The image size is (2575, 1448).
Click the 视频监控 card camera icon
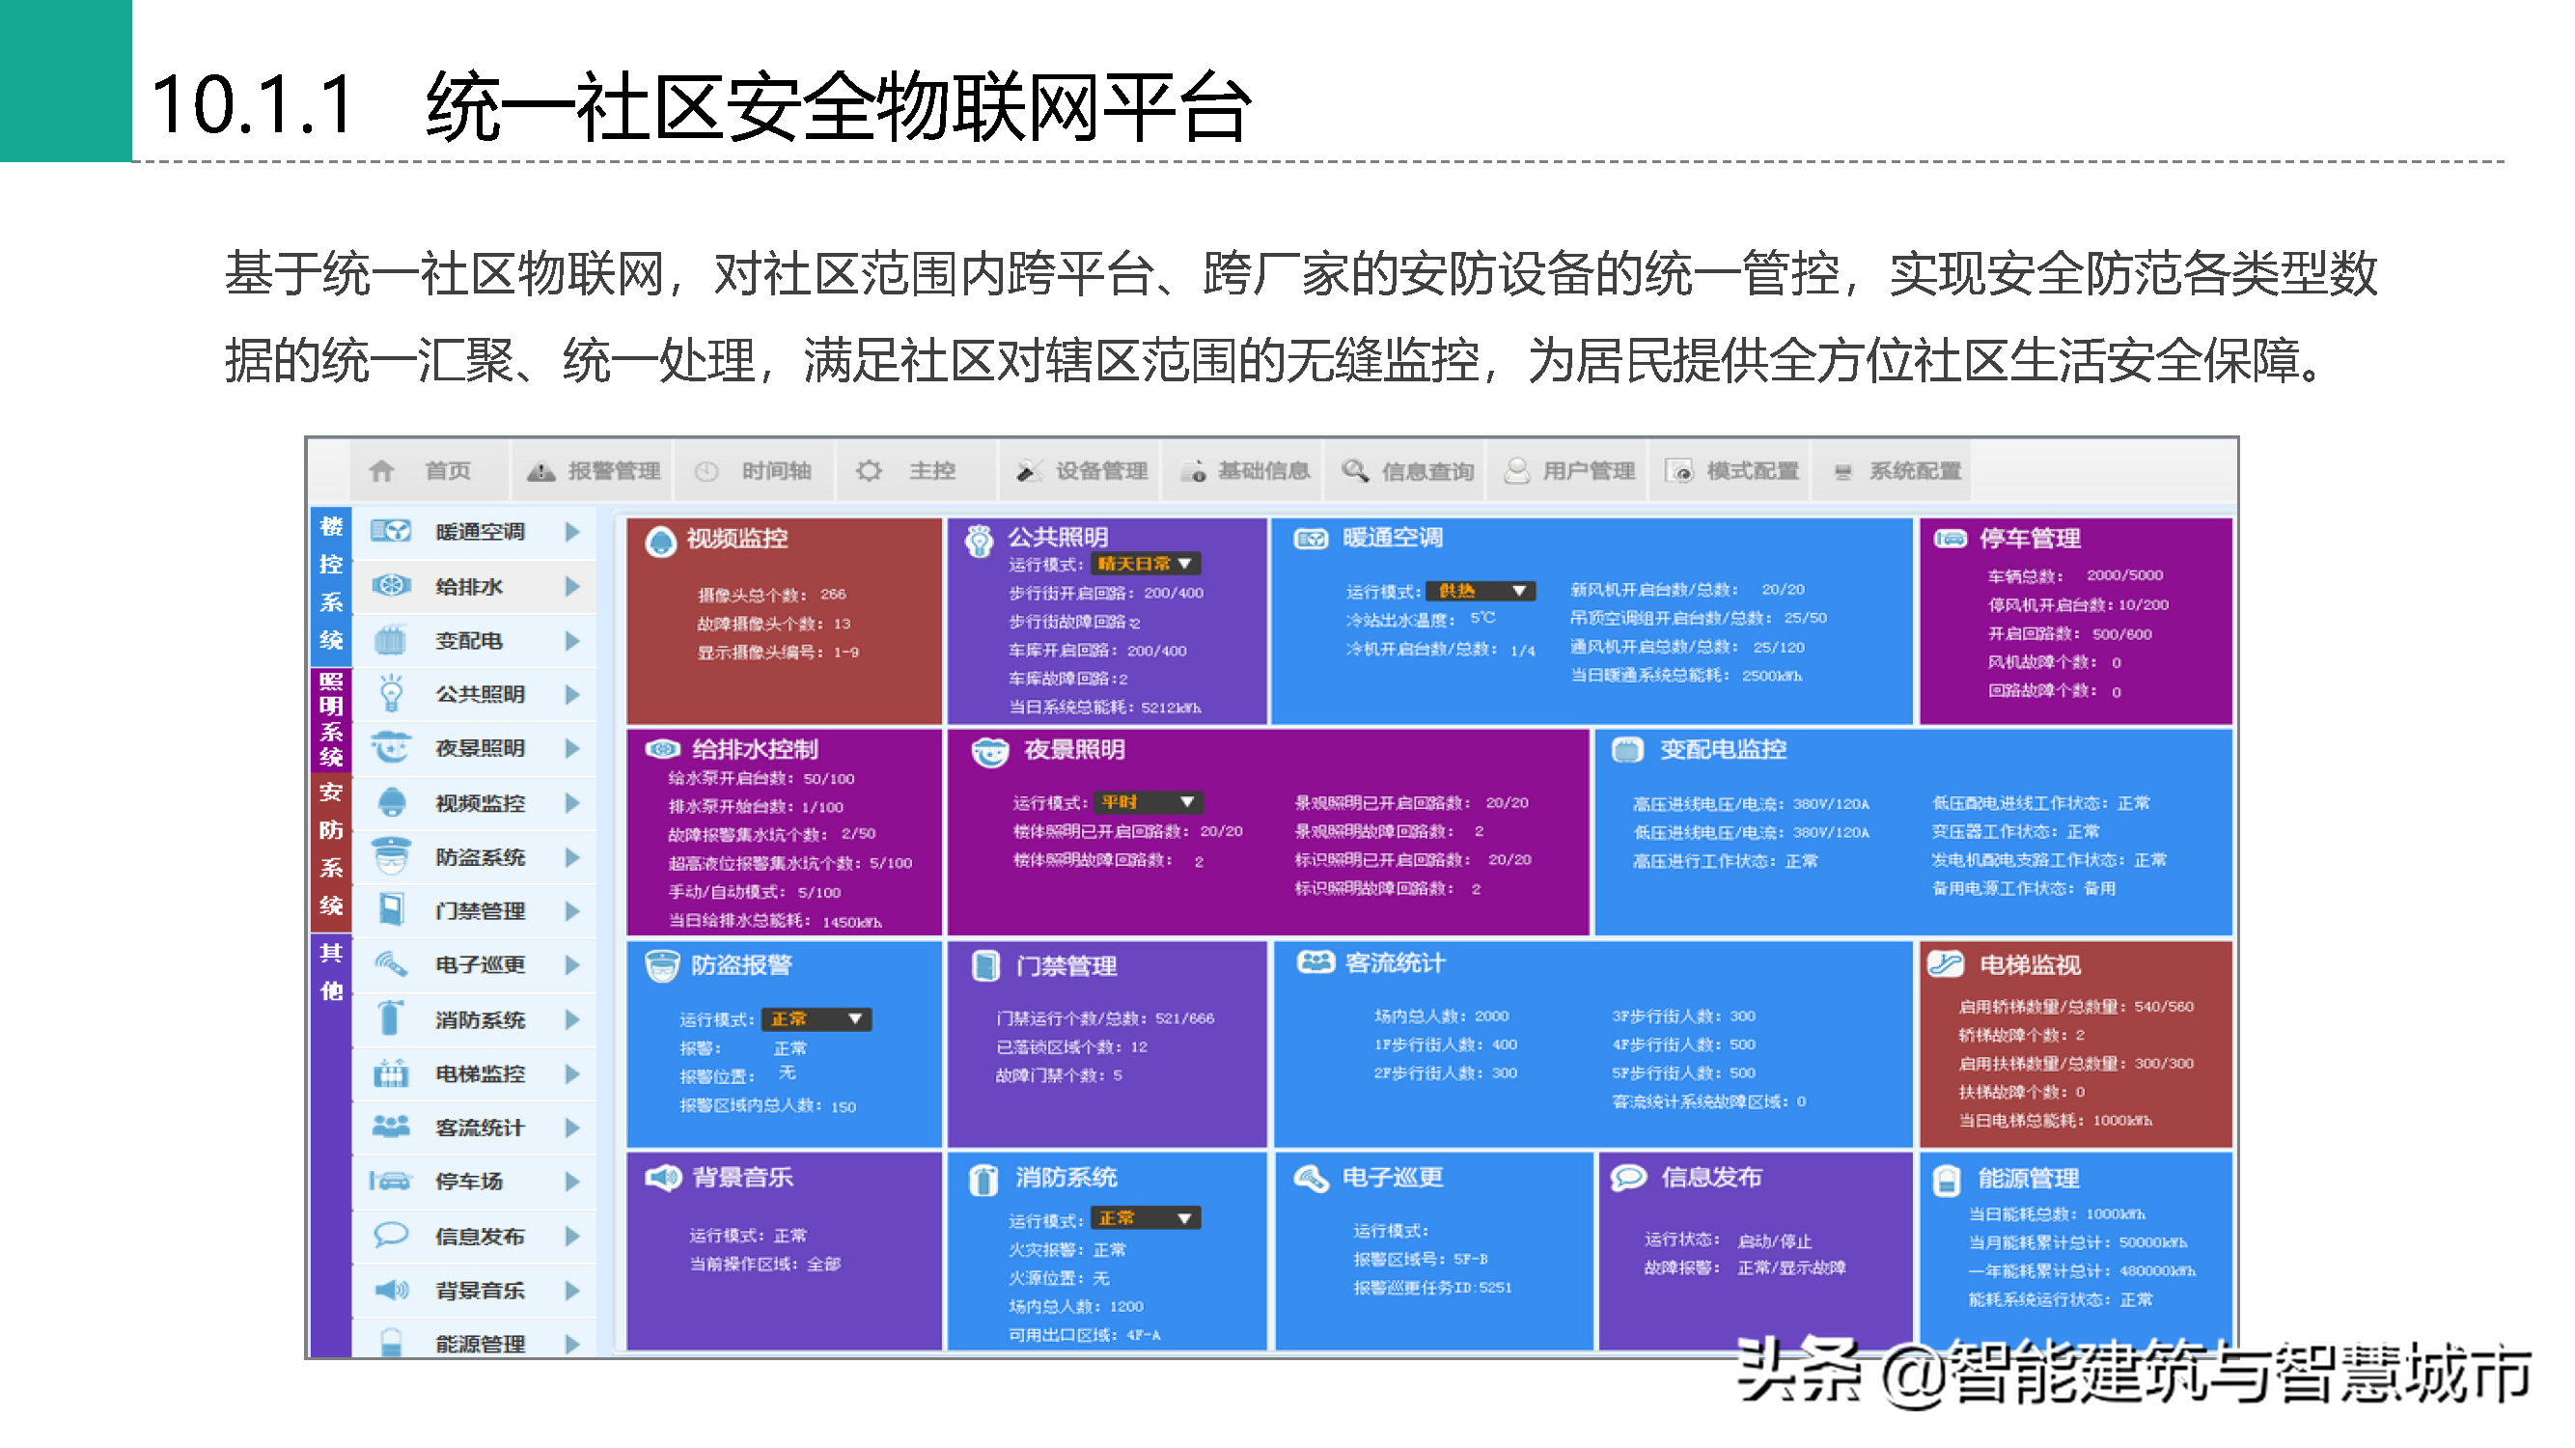tap(661, 541)
